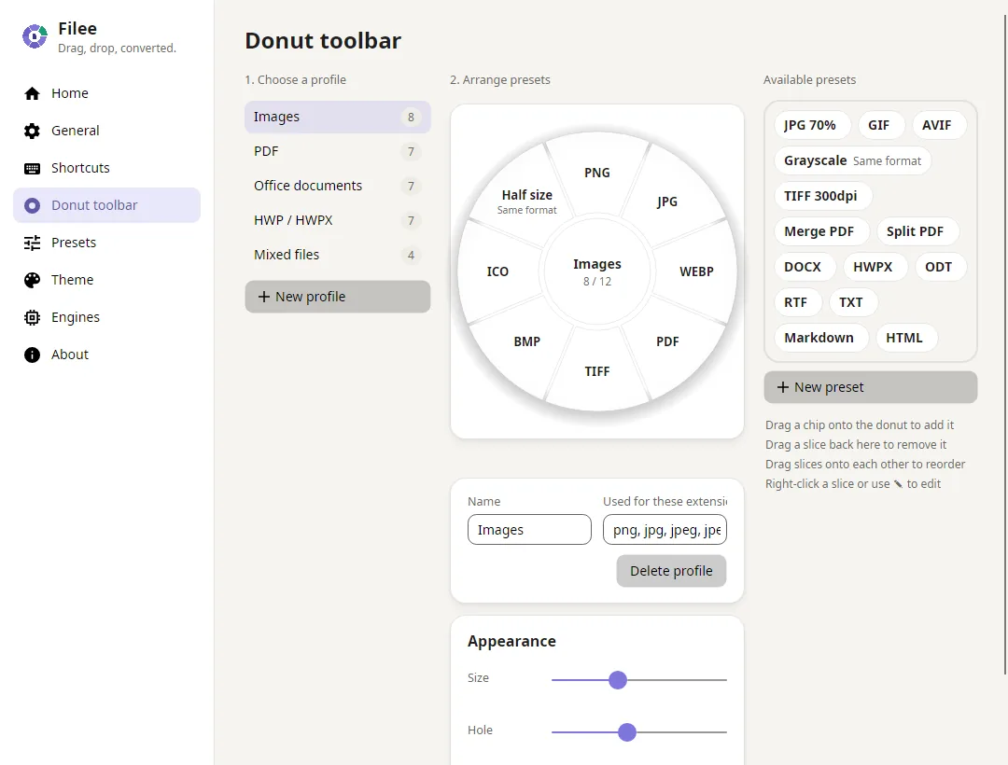Click the ODT preset chip

939,267
